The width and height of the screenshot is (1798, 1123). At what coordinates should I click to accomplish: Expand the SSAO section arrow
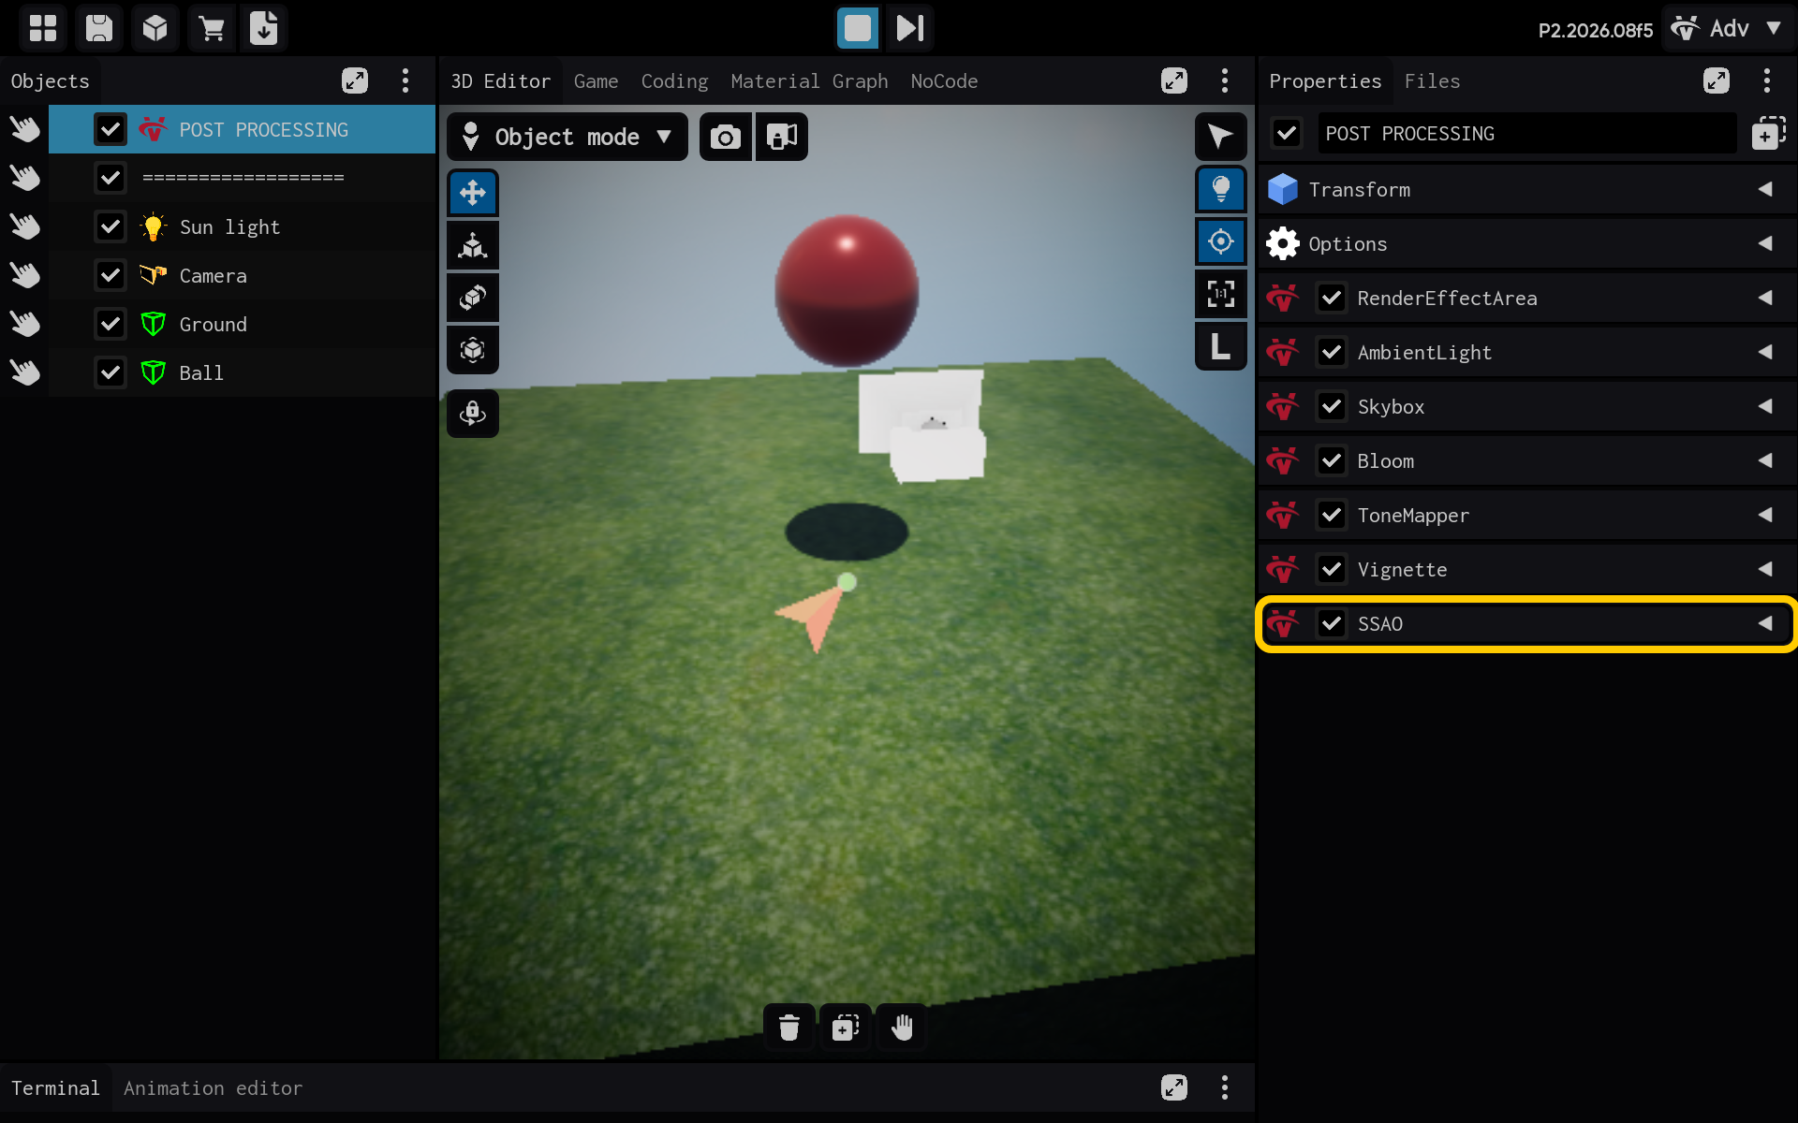1765,623
